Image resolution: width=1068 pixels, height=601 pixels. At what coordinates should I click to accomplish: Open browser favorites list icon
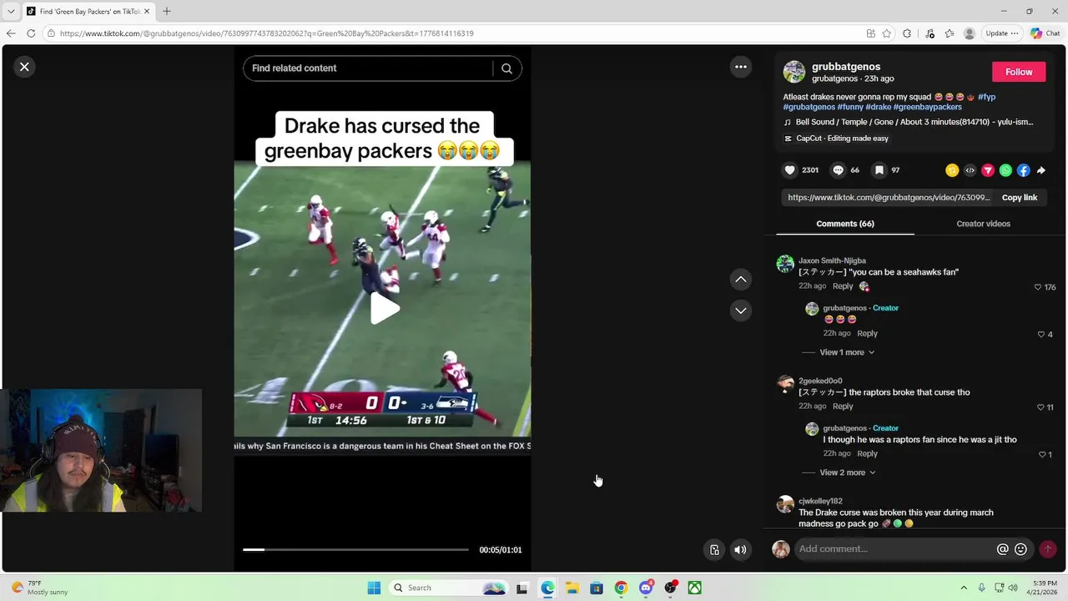click(950, 33)
